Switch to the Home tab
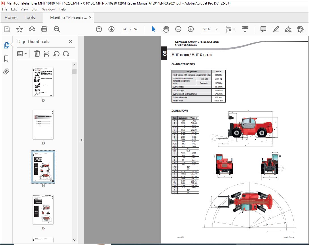 pos(10,18)
